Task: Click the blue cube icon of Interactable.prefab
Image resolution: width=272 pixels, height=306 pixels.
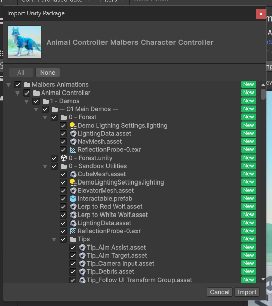Action: tap(73, 199)
